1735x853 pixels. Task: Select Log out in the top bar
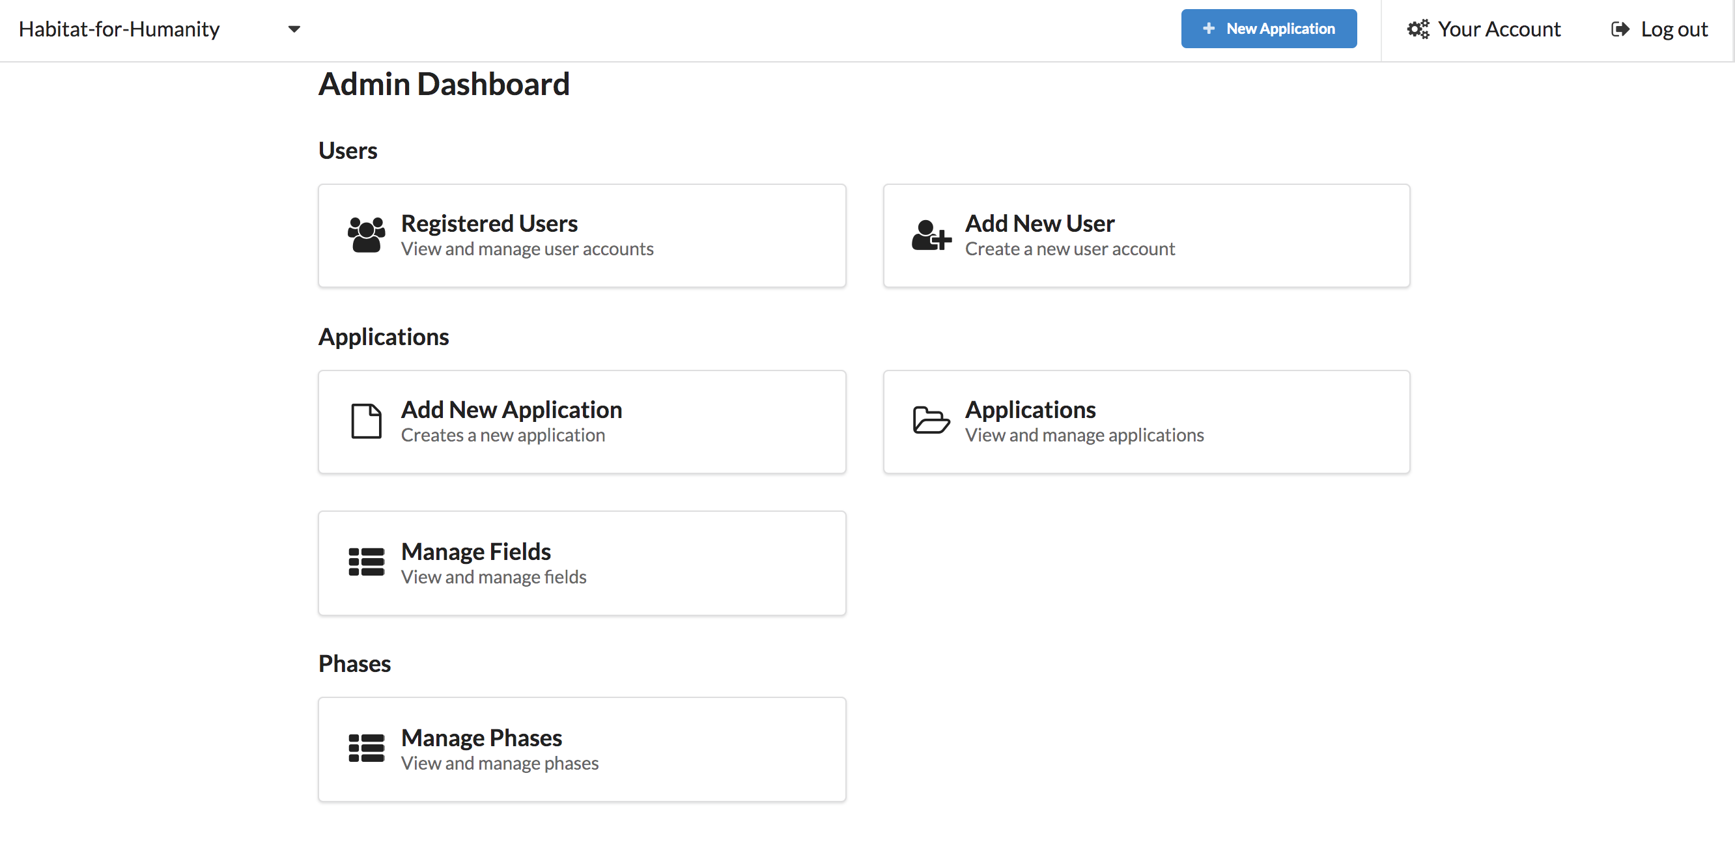(x=1674, y=29)
